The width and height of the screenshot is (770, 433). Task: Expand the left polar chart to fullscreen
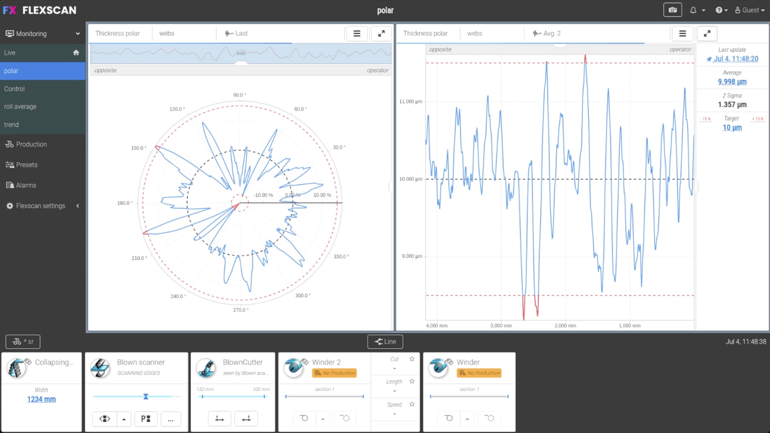381,34
